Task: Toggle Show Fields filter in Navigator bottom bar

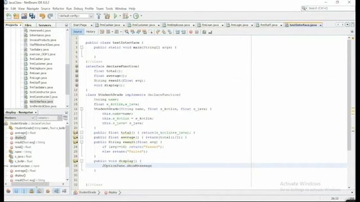Action: pyautogui.click(x=16, y=191)
